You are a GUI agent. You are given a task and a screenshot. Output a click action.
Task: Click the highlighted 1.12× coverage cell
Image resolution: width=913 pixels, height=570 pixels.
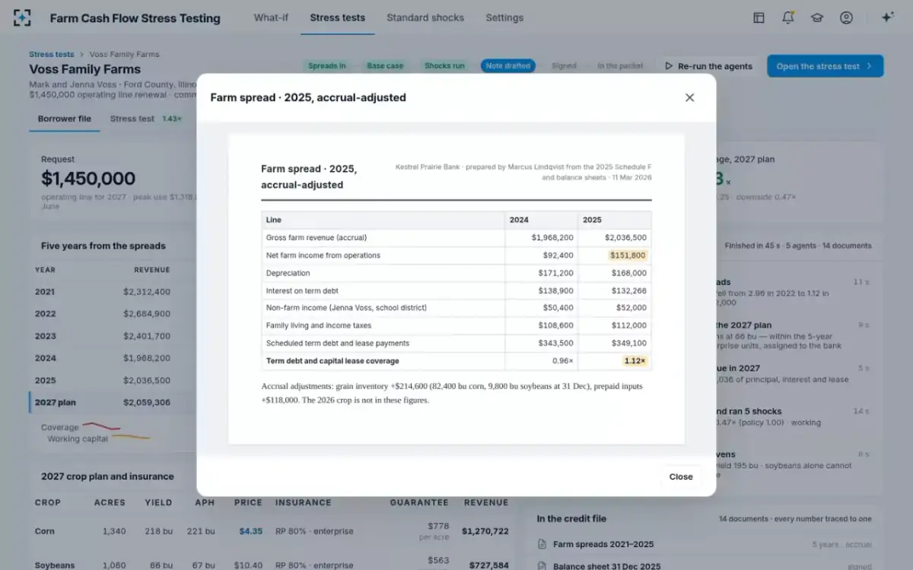(x=635, y=361)
